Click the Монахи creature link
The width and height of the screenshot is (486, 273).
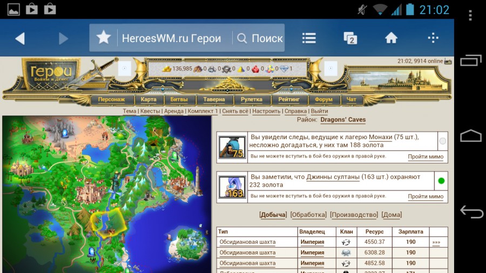380,137
